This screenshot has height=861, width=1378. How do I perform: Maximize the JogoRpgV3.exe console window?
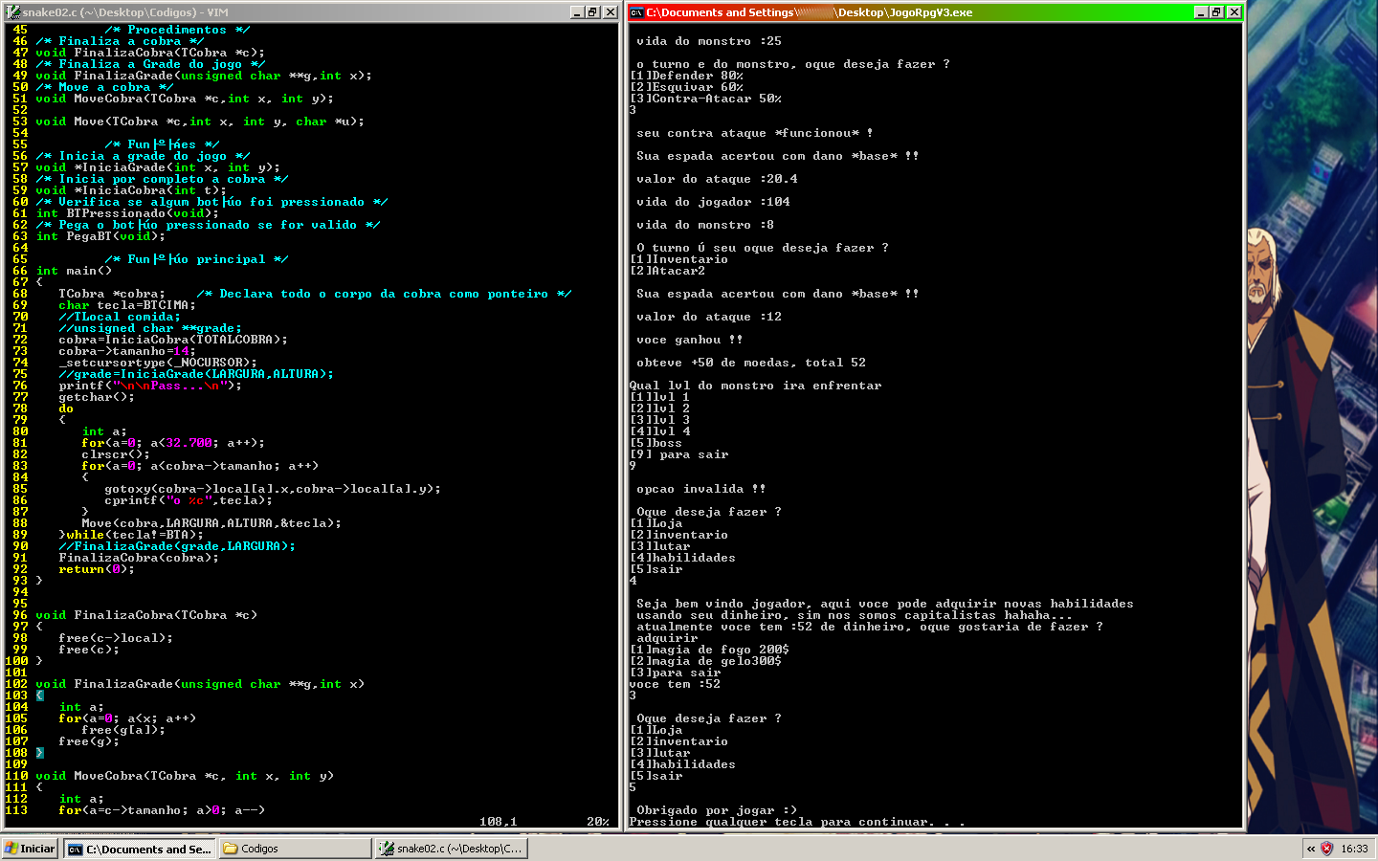[x=1217, y=12]
